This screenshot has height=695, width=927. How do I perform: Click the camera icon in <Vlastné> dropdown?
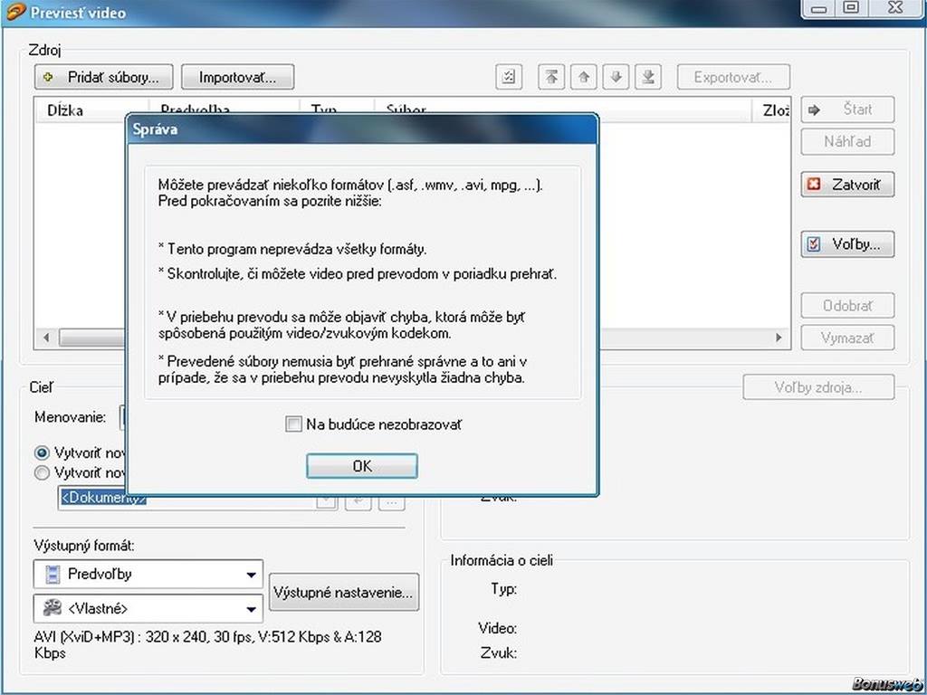tap(53, 607)
